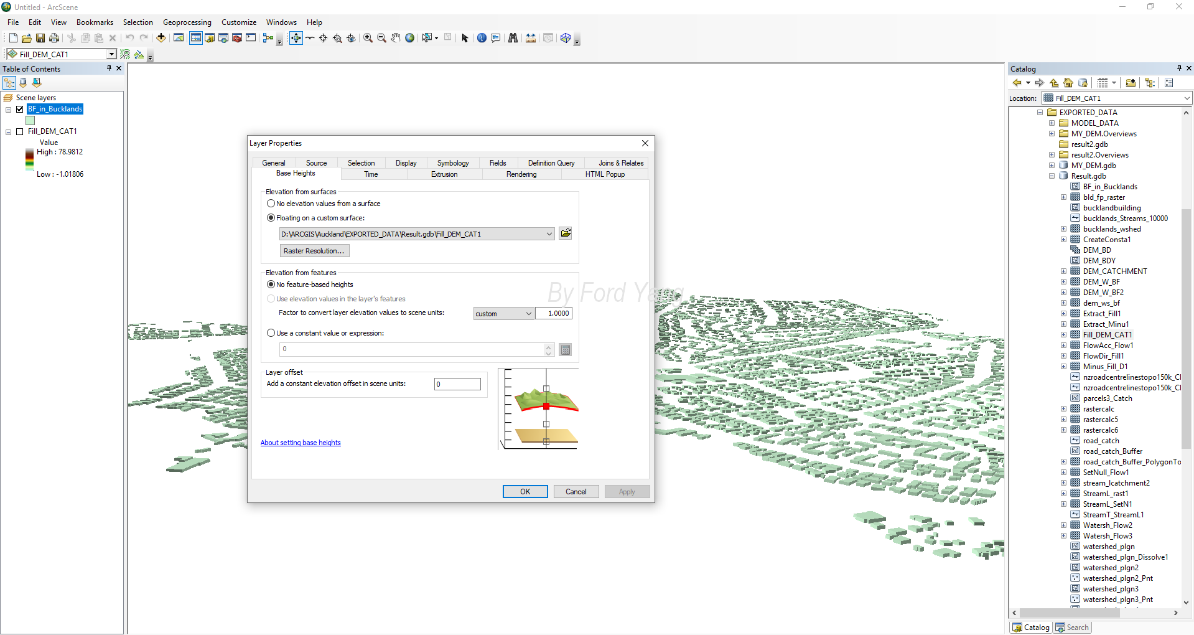Select Use a constant value or expression

point(271,333)
